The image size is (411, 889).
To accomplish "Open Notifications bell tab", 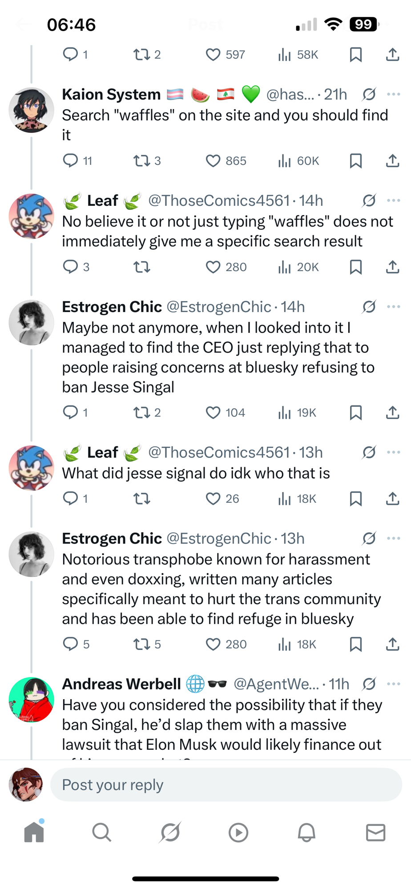I will click(306, 832).
